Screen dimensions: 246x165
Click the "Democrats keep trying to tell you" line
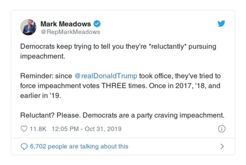(62, 47)
